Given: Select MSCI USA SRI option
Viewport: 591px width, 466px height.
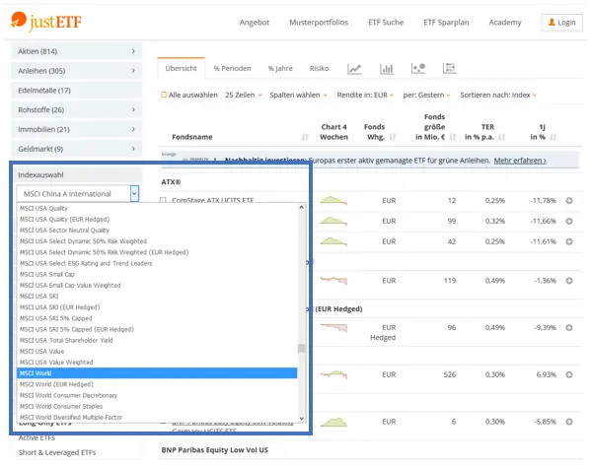Looking at the screenshot, I should (x=157, y=297).
